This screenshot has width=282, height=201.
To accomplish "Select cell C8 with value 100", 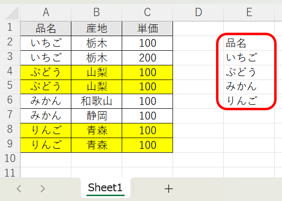I will click(x=147, y=130).
